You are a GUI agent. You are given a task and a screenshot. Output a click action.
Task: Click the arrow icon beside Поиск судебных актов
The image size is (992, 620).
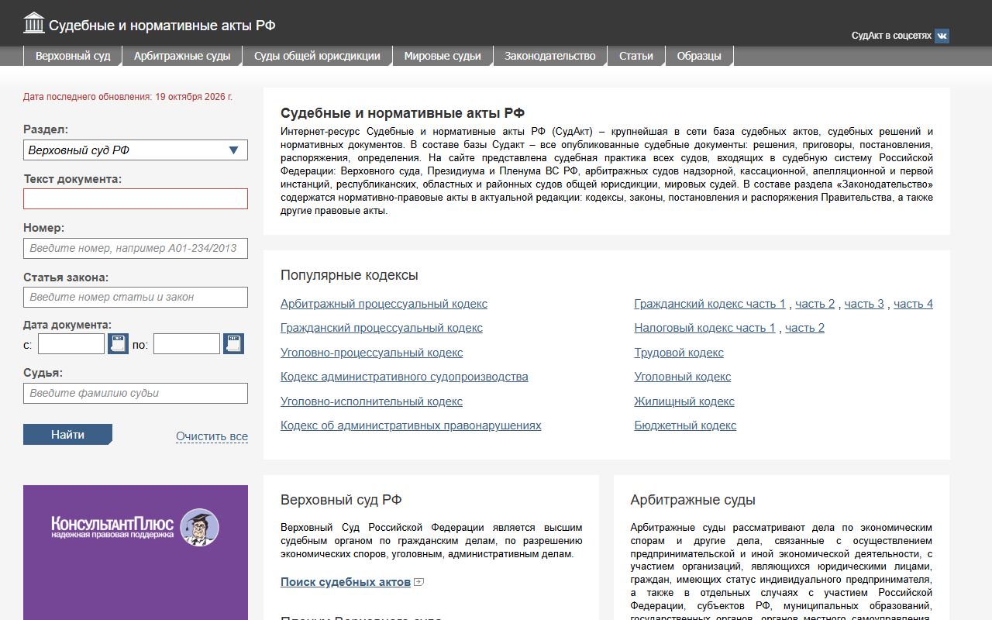pos(419,582)
